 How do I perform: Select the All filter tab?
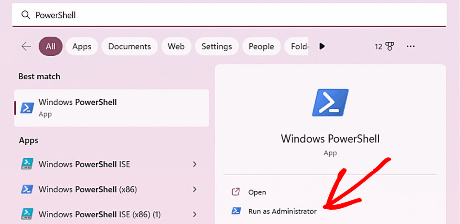[50, 46]
